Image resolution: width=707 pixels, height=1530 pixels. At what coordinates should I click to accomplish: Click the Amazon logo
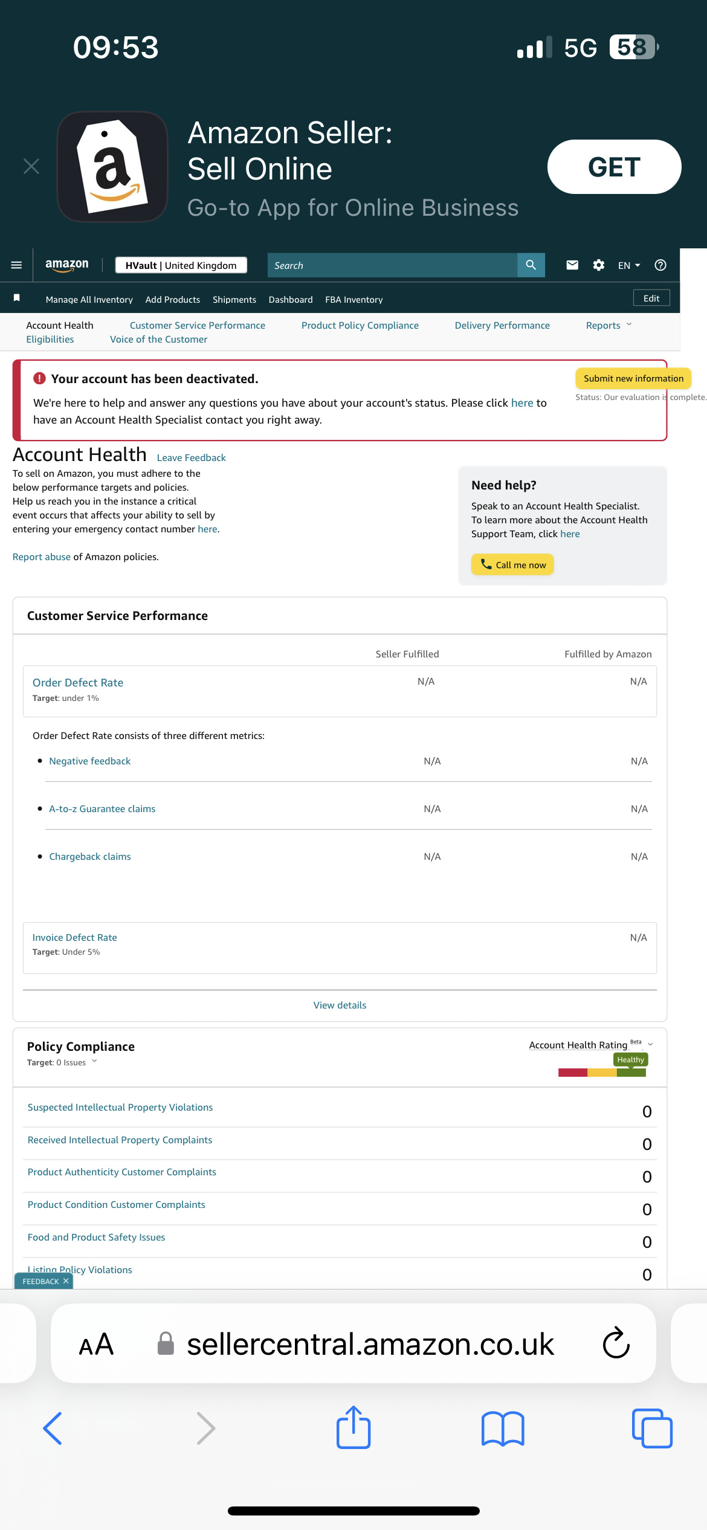coord(66,265)
